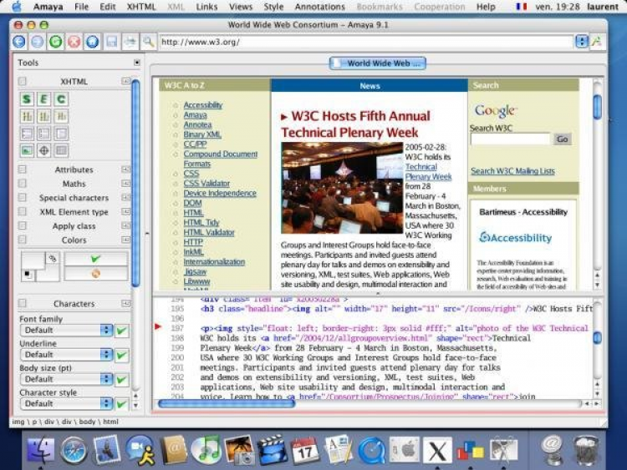Open the Annotations menu
Image resolution: width=627 pixels, height=470 pixels.
(x=320, y=7)
